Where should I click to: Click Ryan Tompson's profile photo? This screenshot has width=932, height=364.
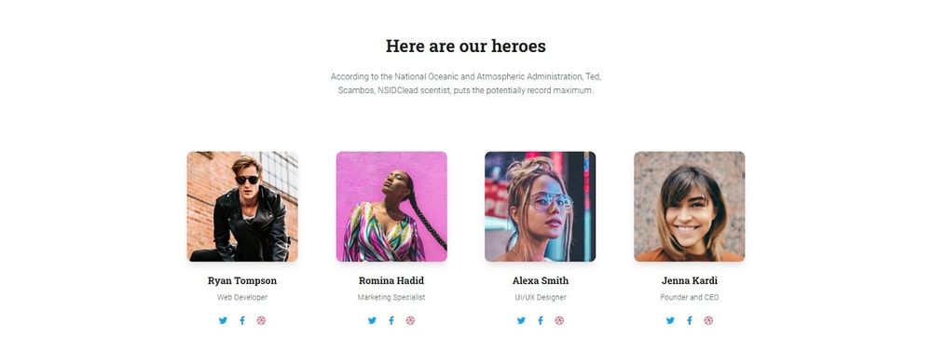click(x=242, y=207)
